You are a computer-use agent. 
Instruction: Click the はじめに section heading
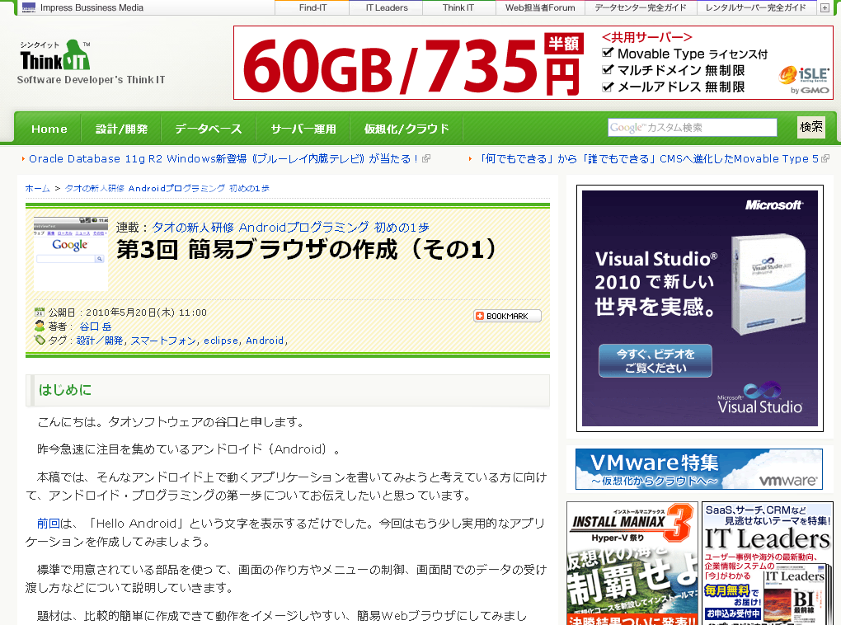pyautogui.click(x=65, y=390)
